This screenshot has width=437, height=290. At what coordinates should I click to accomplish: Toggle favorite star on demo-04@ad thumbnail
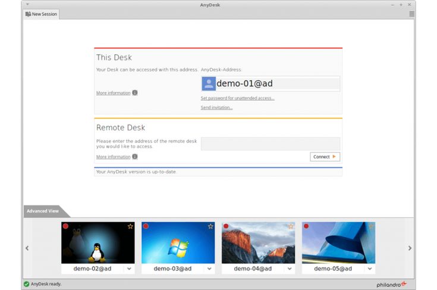pyautogui.click(x=291, y=227)
